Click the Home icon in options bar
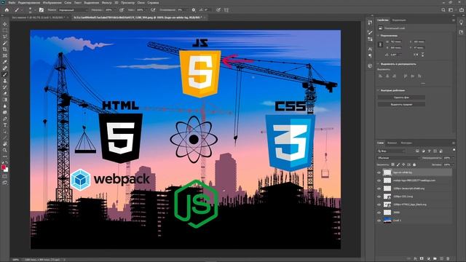This screenshot has height=262, width=466. (x=7, y=9)
